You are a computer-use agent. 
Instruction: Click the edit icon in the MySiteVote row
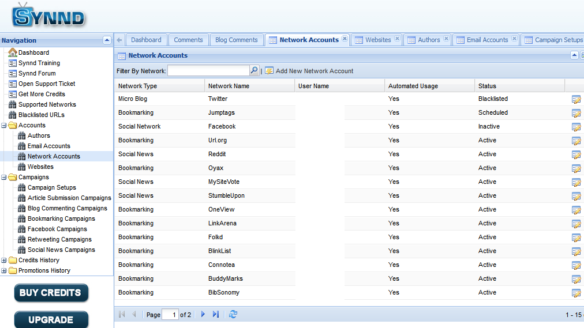(576, 182)
